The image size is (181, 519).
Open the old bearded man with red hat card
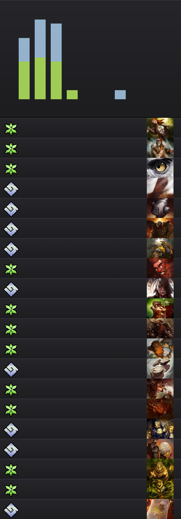point(160,148)
